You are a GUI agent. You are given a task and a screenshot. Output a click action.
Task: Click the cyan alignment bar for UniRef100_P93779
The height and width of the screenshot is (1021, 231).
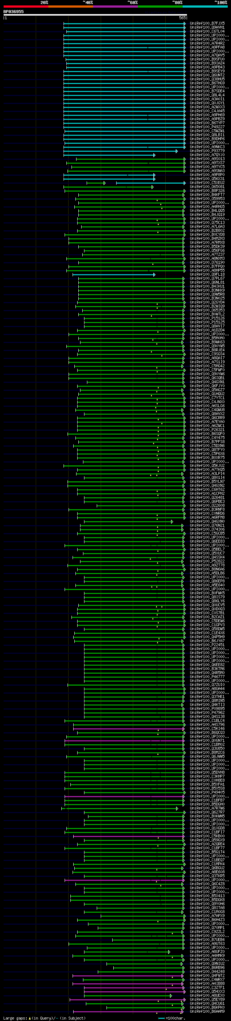[121, 151]
